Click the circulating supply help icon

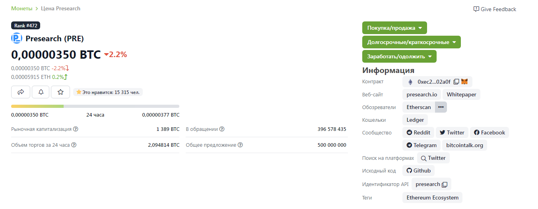[x=222, y=129]
